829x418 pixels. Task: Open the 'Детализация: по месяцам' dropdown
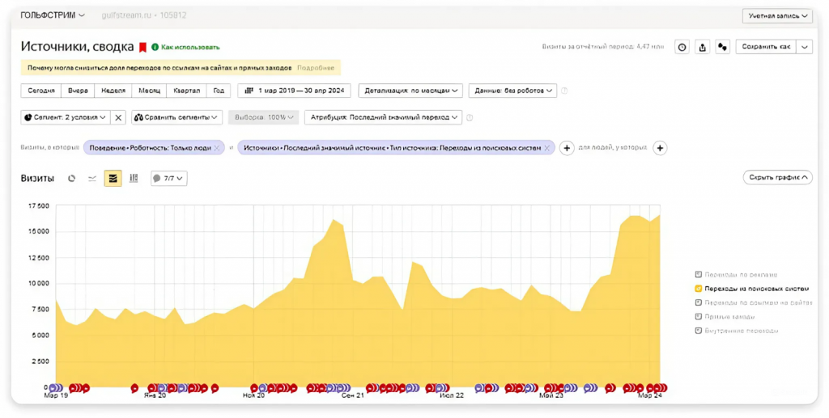click(410, 91)
